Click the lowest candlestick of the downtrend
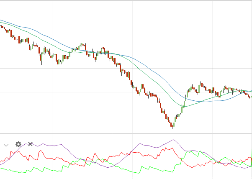This screenshot has width=252, height=179. [x=172, y=125]
